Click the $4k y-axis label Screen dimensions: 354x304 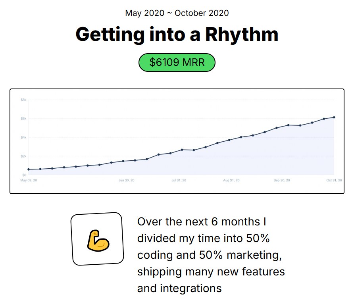[23, 137]
